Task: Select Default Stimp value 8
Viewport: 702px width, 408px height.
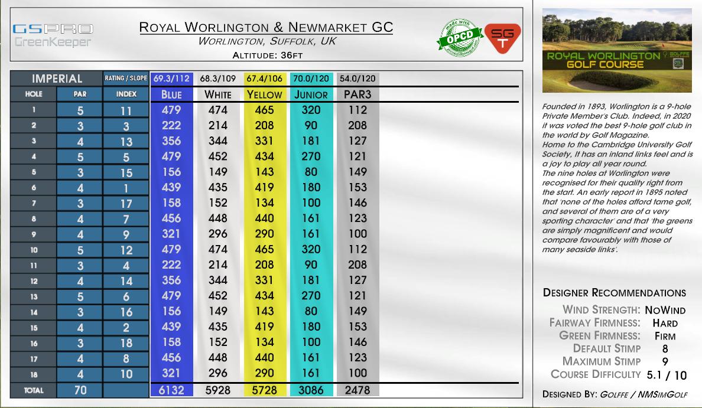Action: click(x=665, y=349)
